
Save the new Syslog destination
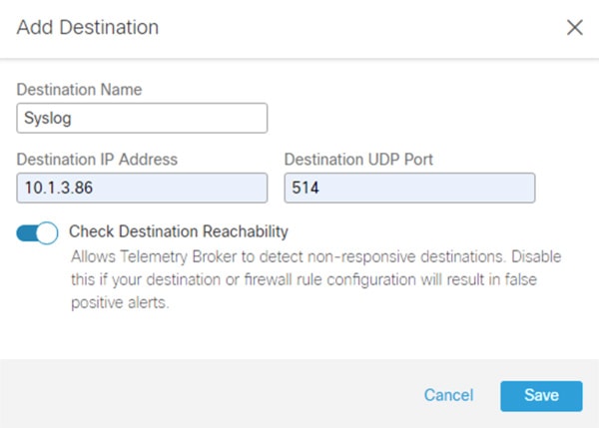click(541, 396)
